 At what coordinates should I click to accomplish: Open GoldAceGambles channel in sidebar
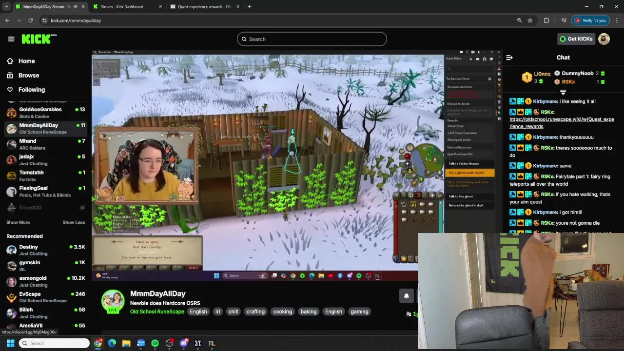(x=45, y=113)
